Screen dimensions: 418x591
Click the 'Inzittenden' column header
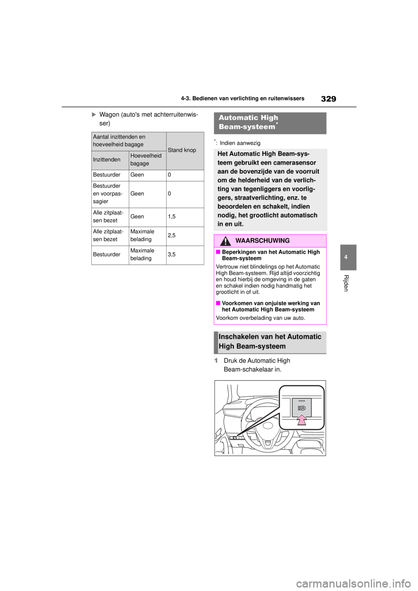[x=110, y=160]
